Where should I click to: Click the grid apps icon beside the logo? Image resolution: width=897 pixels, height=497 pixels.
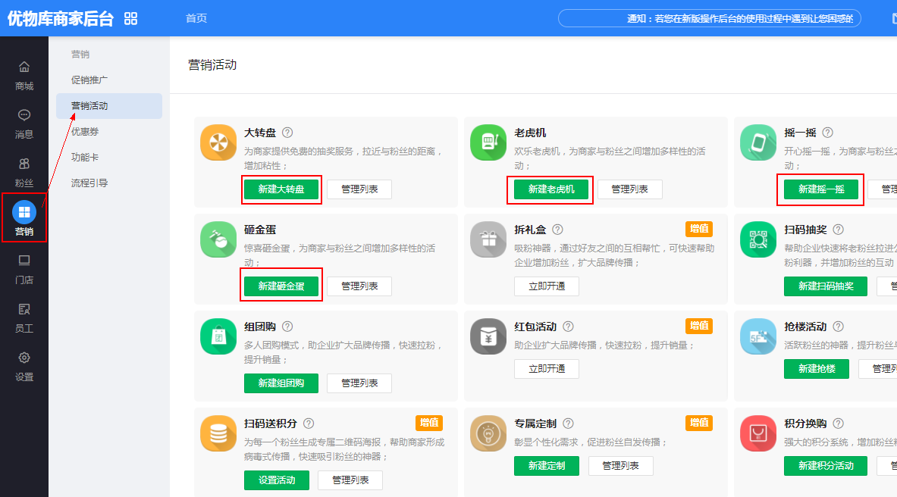131,19
